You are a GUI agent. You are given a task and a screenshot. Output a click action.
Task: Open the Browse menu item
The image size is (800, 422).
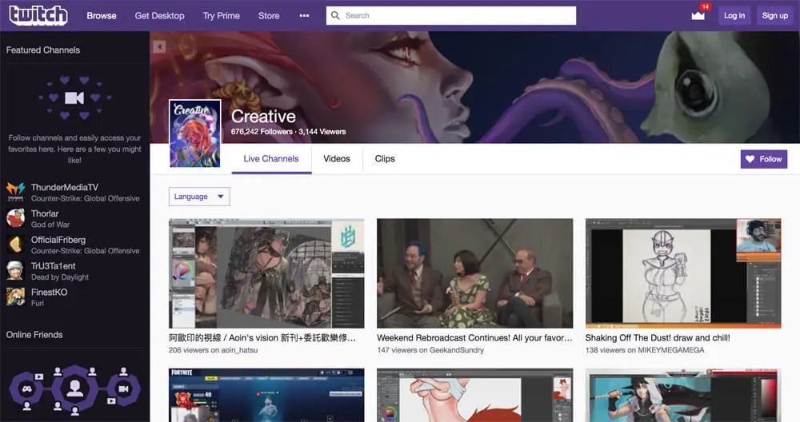pos(102,16)
